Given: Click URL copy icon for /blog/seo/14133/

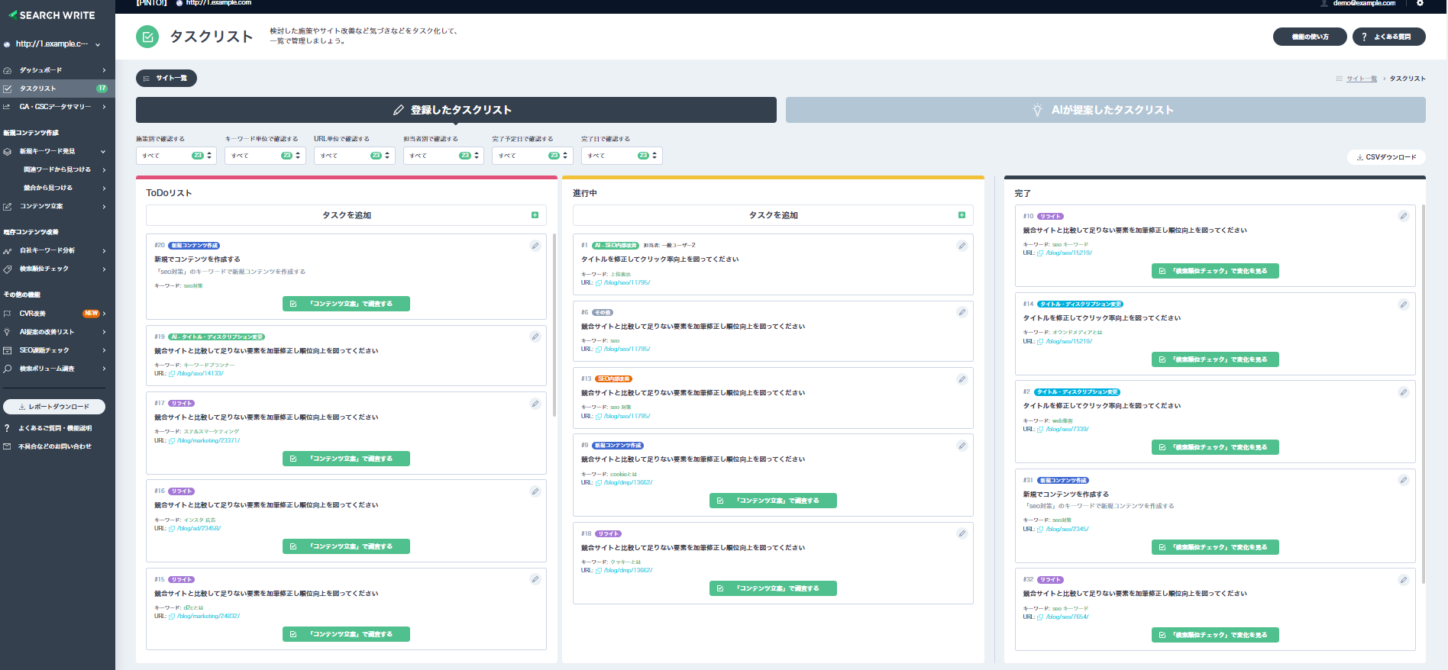Looking at the screenshot, I should (172, 374).
